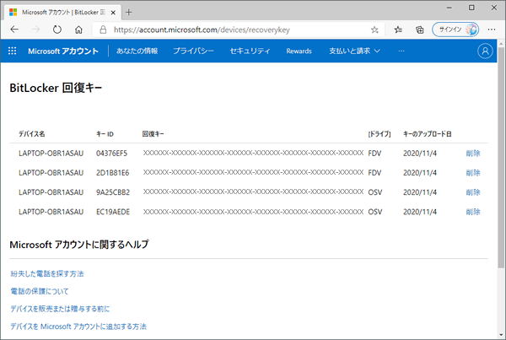Open 電話の保護について help link

(x=40, y=291)
